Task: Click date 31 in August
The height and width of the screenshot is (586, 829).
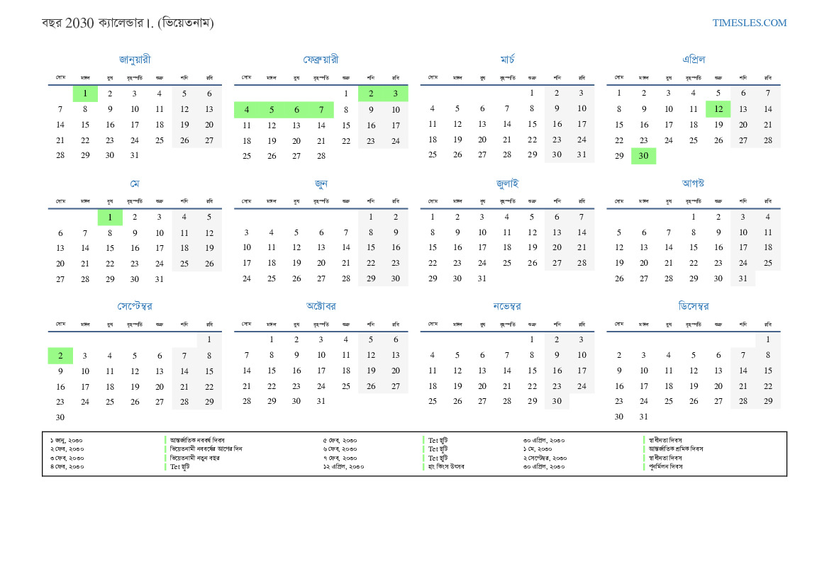Action: [x=742, y=278]
